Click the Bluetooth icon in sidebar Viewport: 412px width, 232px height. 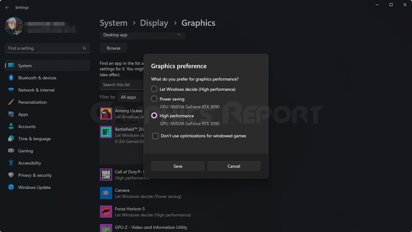coord(11,77)
